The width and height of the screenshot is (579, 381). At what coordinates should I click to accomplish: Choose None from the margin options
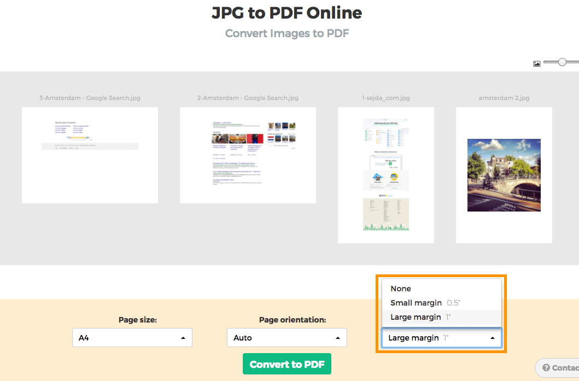[401, 289]
